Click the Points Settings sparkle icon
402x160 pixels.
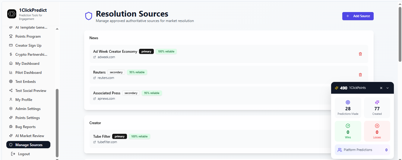11,118
